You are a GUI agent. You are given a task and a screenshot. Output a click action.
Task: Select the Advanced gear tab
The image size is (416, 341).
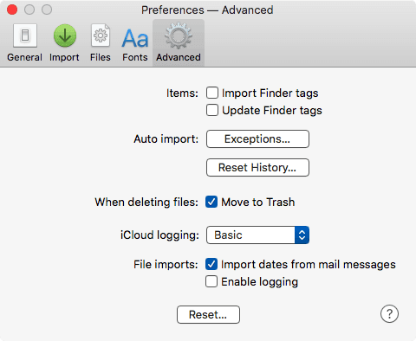[x=179, y=42]
